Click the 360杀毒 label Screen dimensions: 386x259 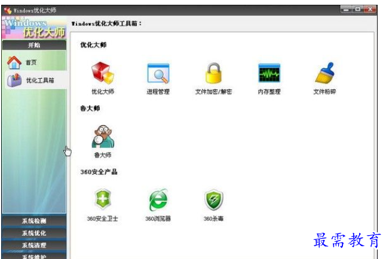click(213, 218)
